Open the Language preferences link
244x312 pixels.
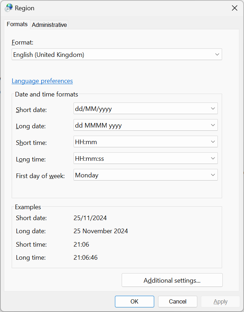pos(42,81)
